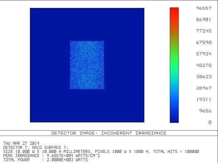
Task: Click the 57934 scale label
Action: [x=204, y=54]
